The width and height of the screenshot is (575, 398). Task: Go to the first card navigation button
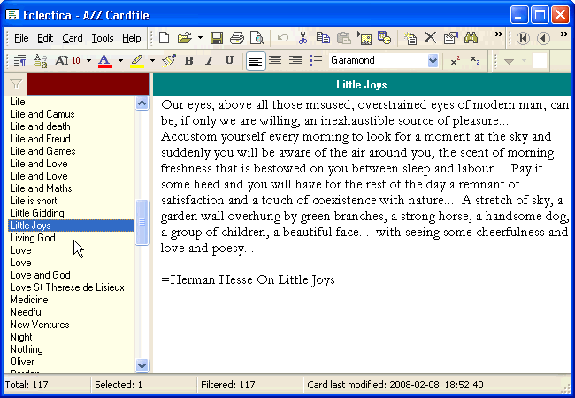[x=523, y=38]
